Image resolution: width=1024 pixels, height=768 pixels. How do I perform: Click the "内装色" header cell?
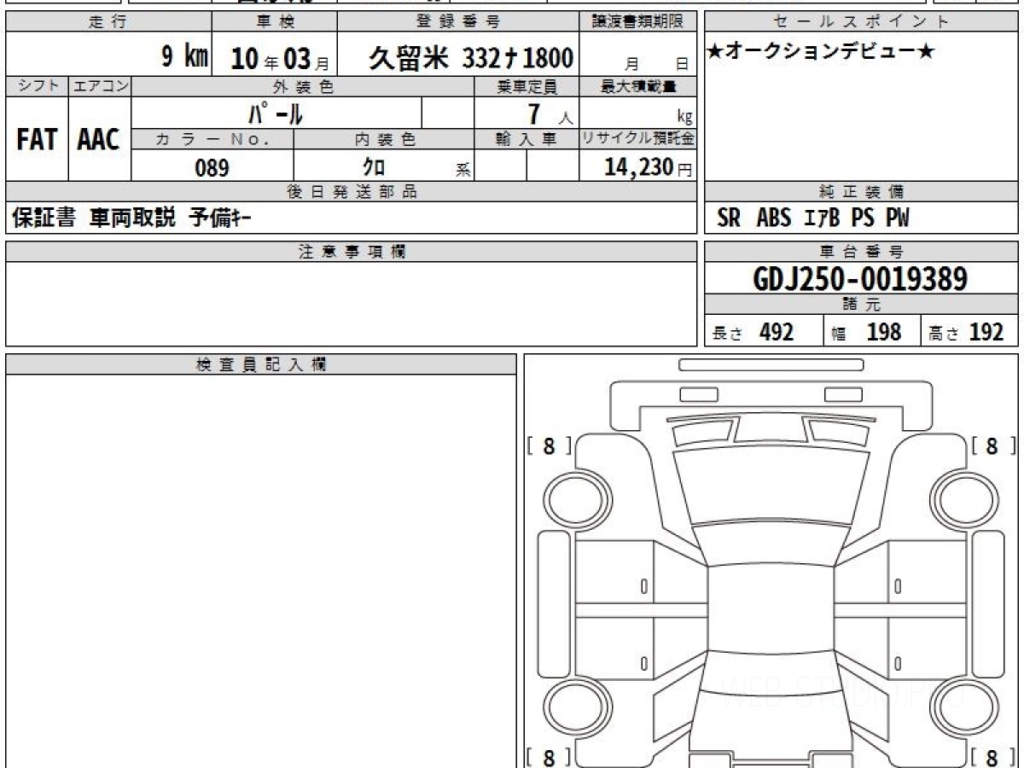point(384,139)
